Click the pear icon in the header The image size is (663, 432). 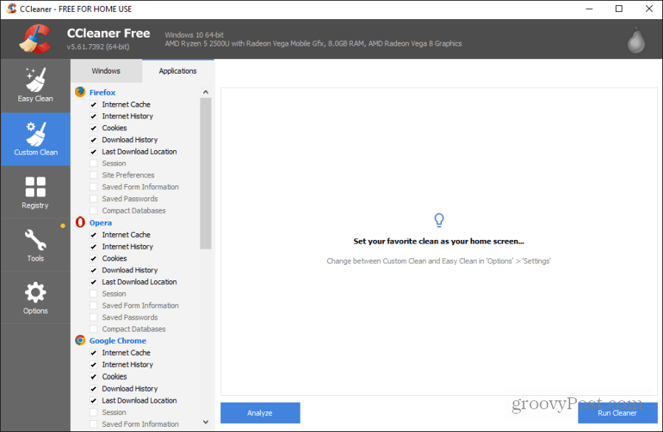click(636, 40)
